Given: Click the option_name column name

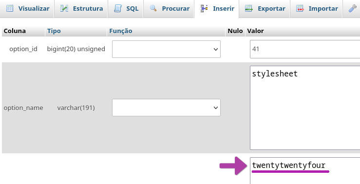Looking at the screenshot, I should click(23, 108).
